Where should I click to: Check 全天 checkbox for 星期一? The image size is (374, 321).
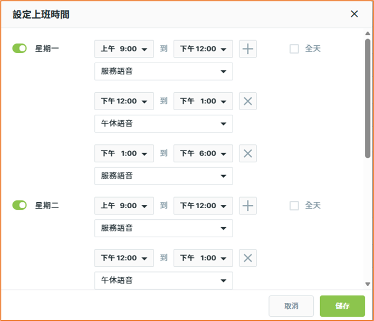tap(294, 49)
